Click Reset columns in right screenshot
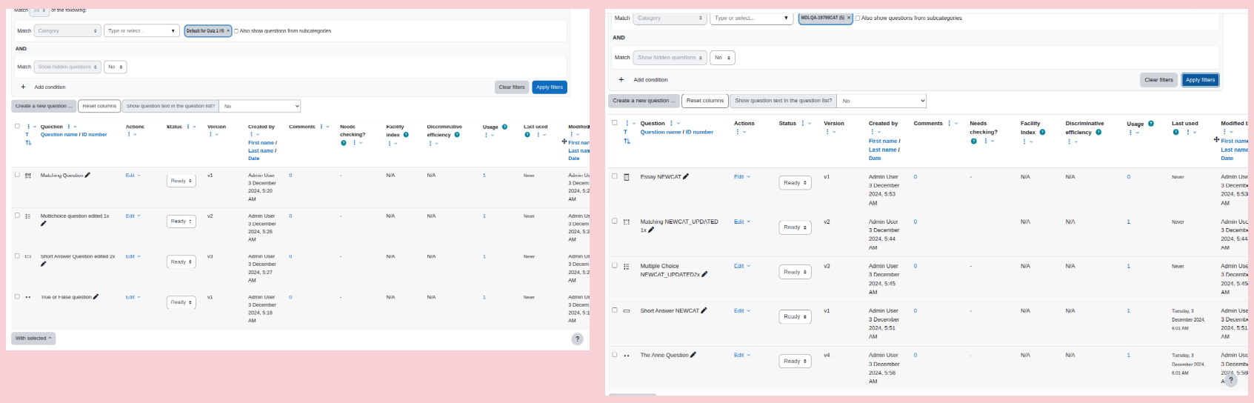This screenshot has height=403, width=1254. click(704, 101)
